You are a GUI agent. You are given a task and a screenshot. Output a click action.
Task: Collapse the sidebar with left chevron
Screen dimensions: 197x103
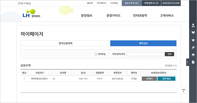click(188, 62)
